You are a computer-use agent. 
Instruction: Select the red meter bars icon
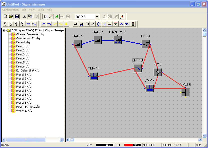click(x=133, y=24)
